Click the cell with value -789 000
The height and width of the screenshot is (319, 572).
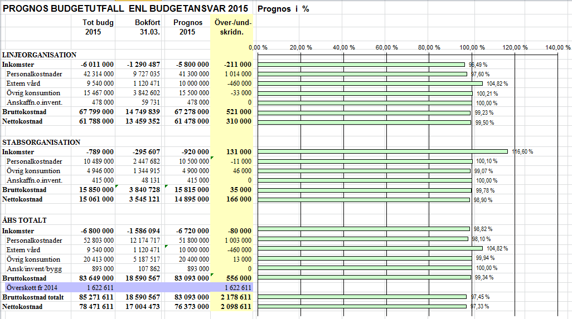click(100, 152)
